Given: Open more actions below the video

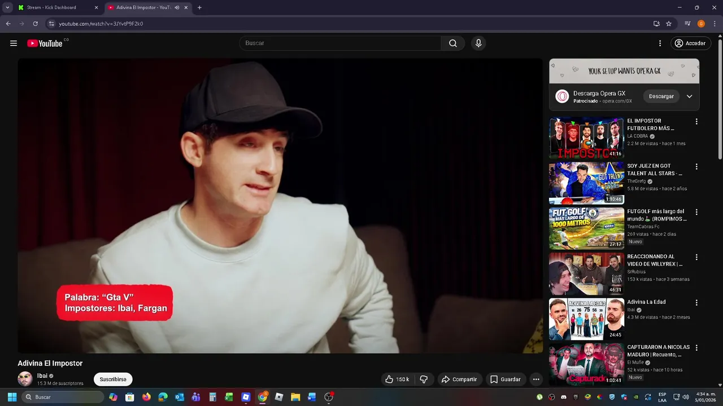Looking at the screenshot, I should coord(536,379).
